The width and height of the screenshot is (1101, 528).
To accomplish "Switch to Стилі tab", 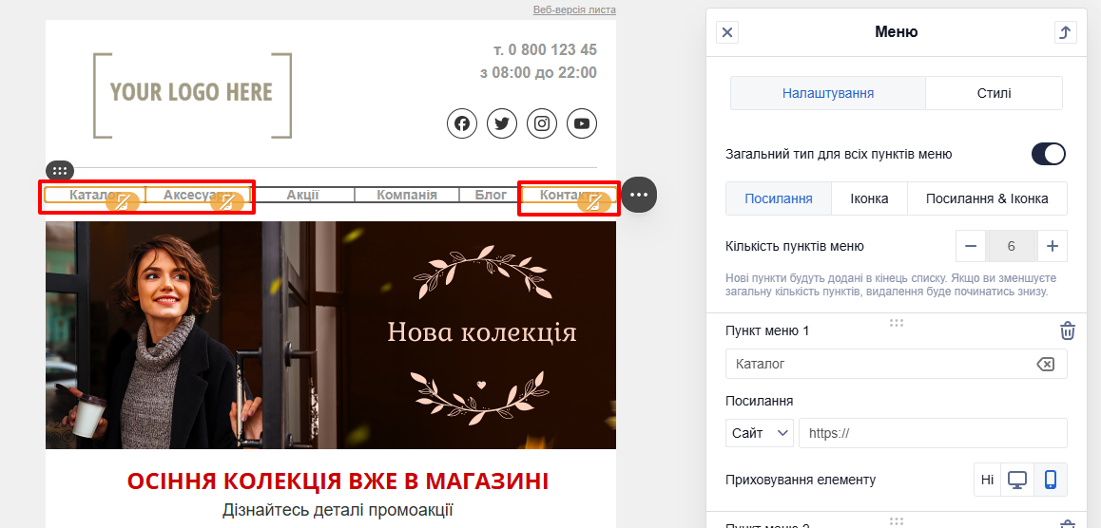I will pos(994,93).
